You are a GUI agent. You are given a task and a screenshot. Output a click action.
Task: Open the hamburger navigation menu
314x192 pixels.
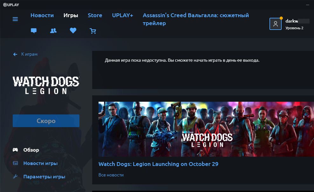(15, 19)
